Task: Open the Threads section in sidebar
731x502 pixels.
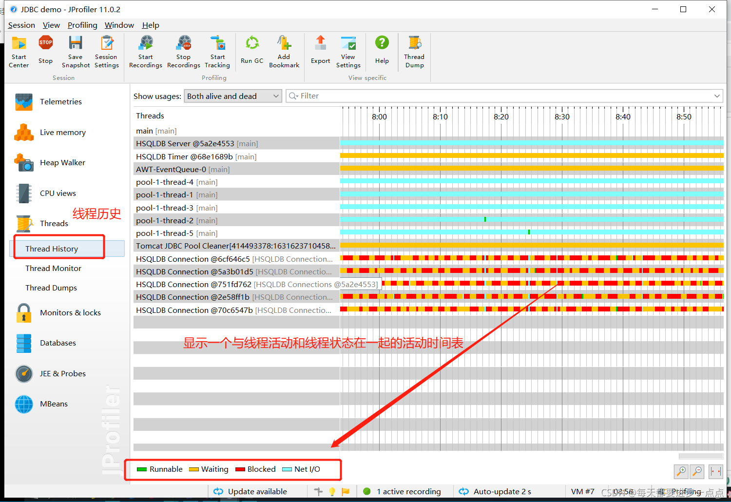Action: point(54,224)
